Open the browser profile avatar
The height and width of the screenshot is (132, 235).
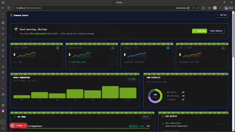tap(215, 8)
